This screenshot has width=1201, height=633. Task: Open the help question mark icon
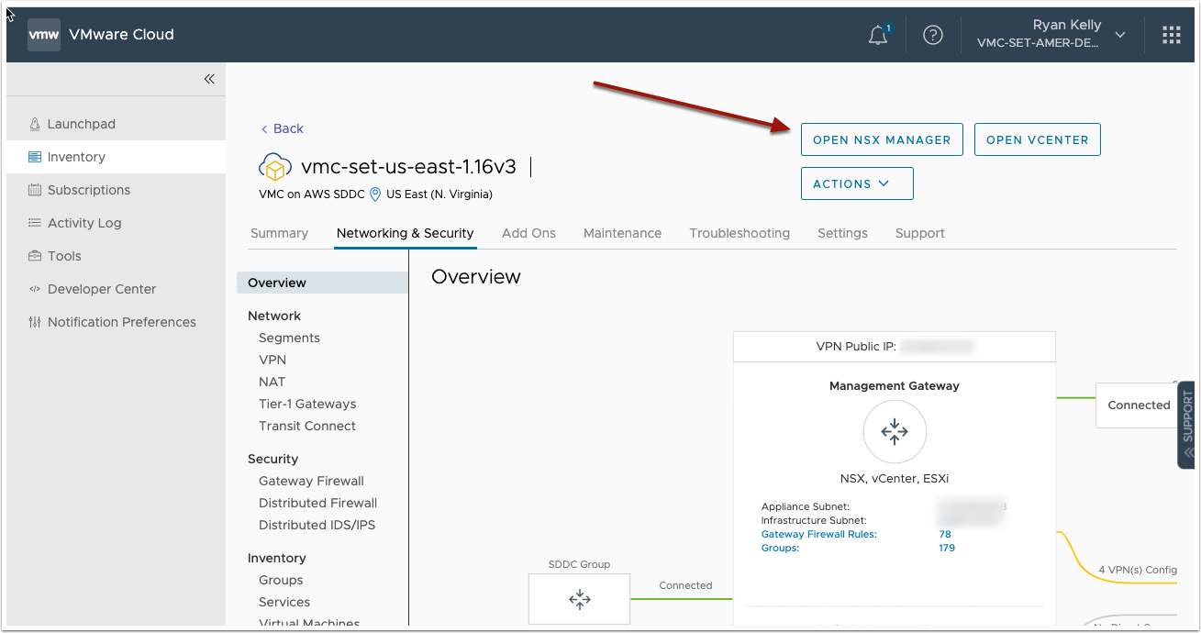tap(933, 35)
